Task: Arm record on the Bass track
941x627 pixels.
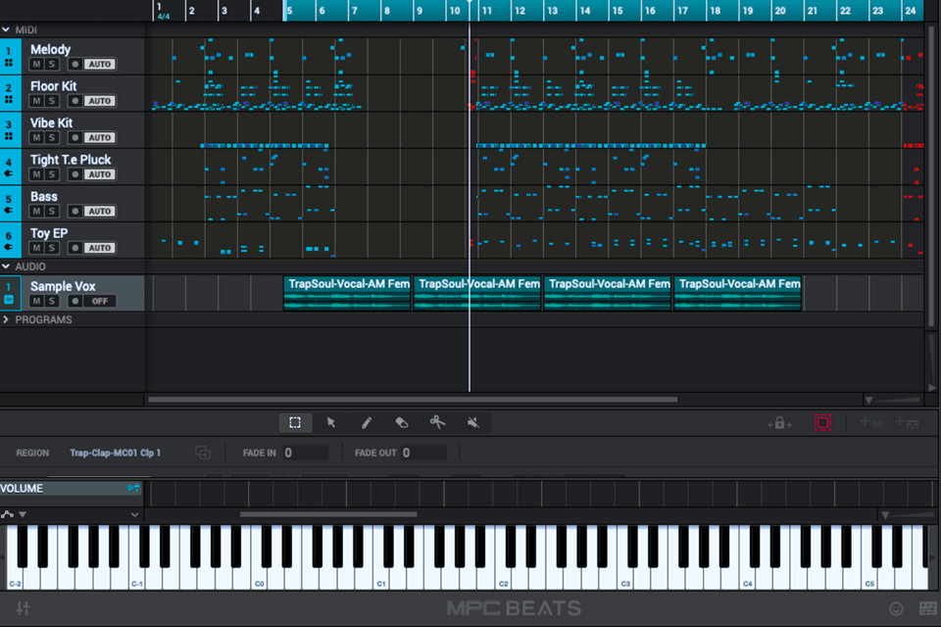Action: [75, 211]
